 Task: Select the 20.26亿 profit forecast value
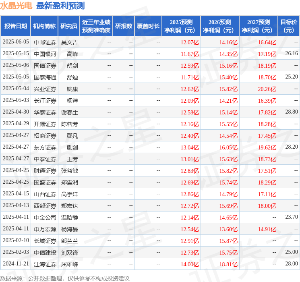[267, 89]
